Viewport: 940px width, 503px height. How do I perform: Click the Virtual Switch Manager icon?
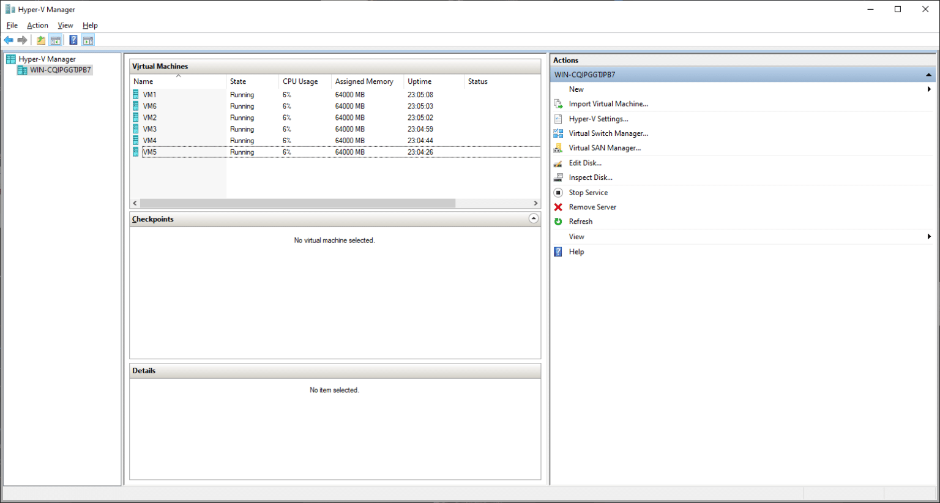pos(558,133)
